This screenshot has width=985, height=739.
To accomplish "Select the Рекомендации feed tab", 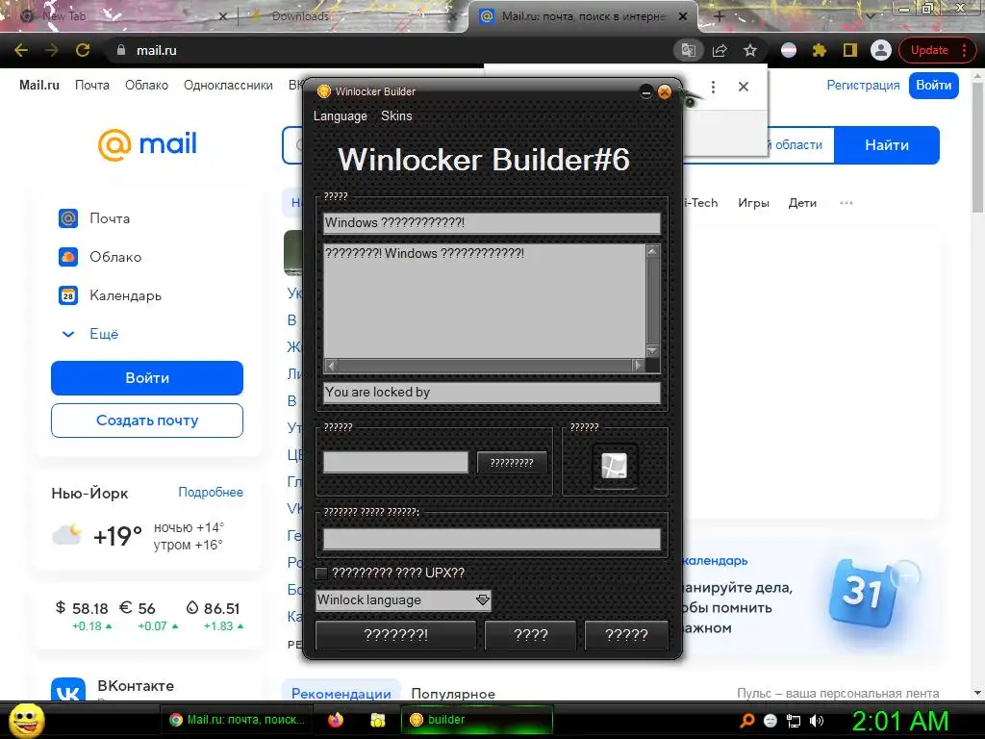I will (x=341, y=693).
